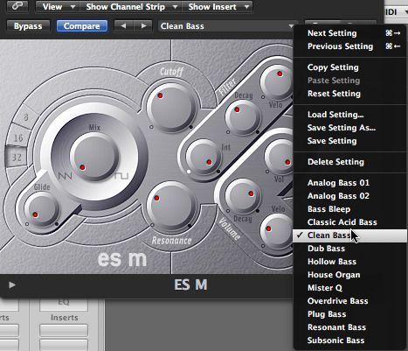Choose Load Setting... from menu
The width and height of the screenshot is (408, 351).
point(349,115)
